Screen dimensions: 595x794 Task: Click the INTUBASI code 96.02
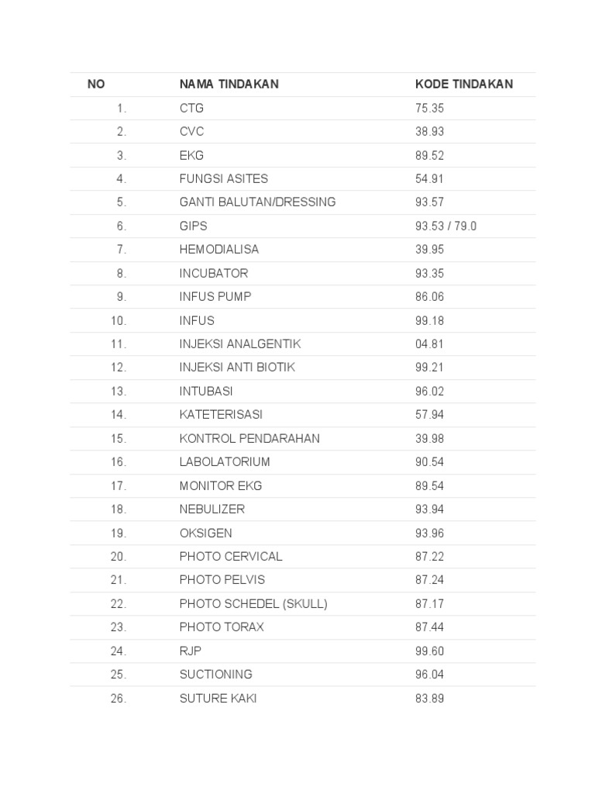tap(429, 392)
